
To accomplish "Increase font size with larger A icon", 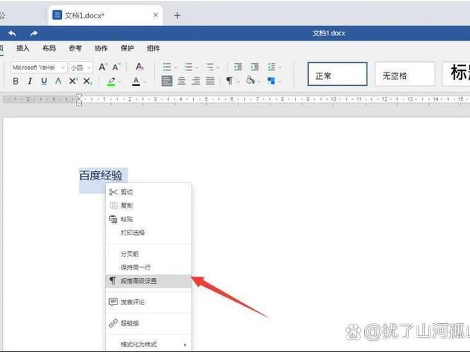I will [102, 67].
